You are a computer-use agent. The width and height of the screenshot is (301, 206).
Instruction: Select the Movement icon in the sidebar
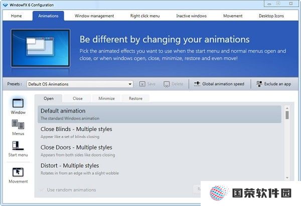tap(18, 172)
